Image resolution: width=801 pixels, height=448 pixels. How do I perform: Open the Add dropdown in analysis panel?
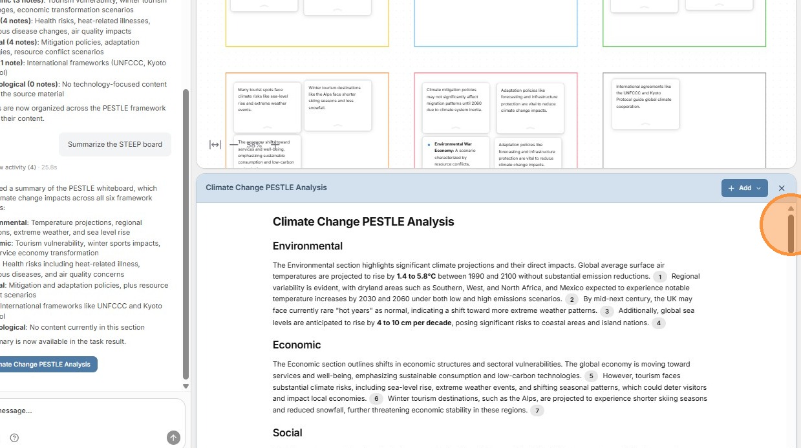click(x=745, y=188)
